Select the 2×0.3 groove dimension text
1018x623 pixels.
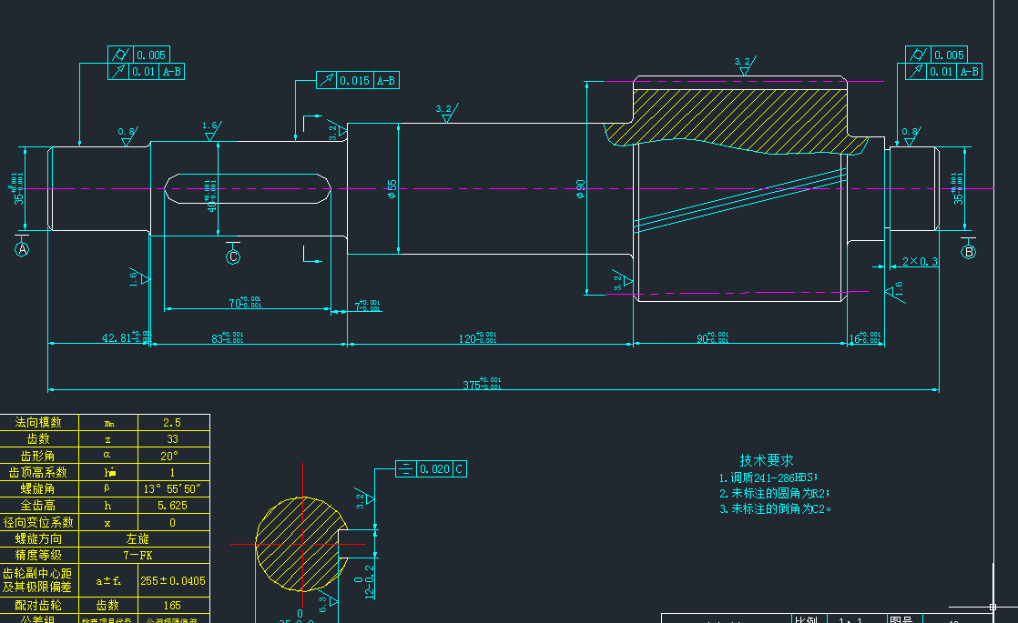point(920,261)
